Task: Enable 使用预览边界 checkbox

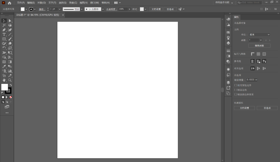Action: pos(236,85)
